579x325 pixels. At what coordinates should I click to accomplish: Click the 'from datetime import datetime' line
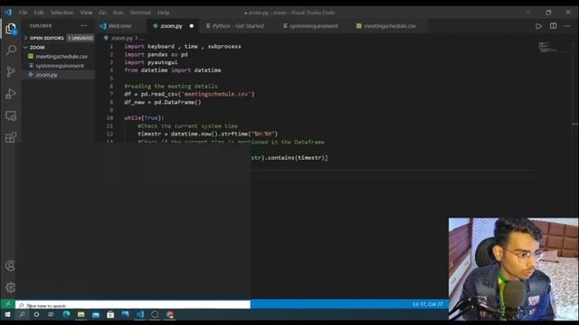coord(173,70)
